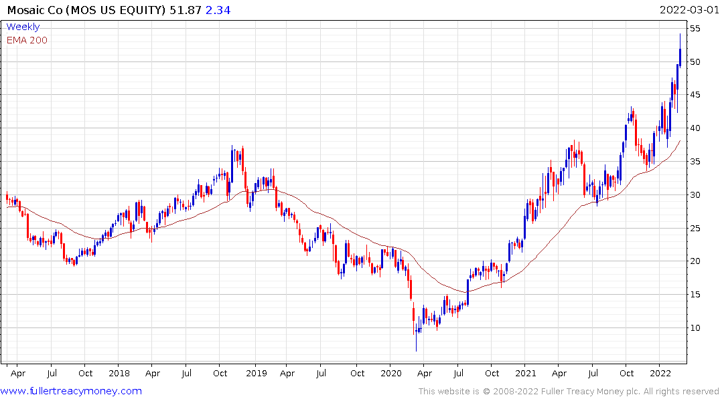
Task: Select the last price value 51.87
Action: point(186,10)
